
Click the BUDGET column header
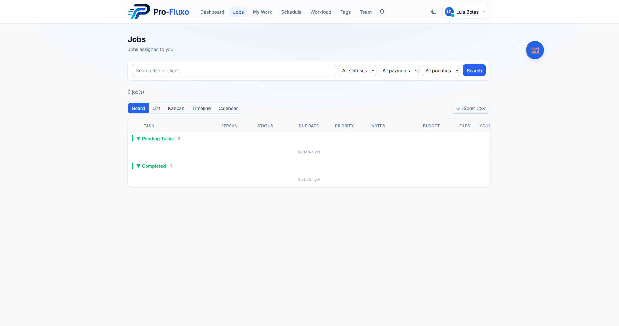[x=431, y=126]
